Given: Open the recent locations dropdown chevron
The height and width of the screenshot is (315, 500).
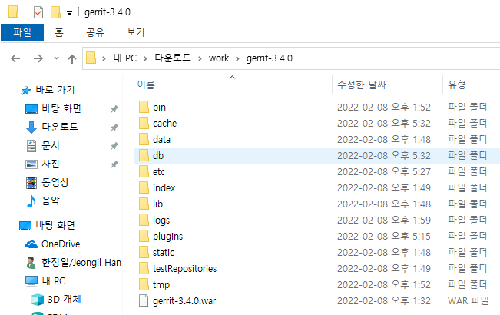Looking at the screenshot, I should click(56, 58).
